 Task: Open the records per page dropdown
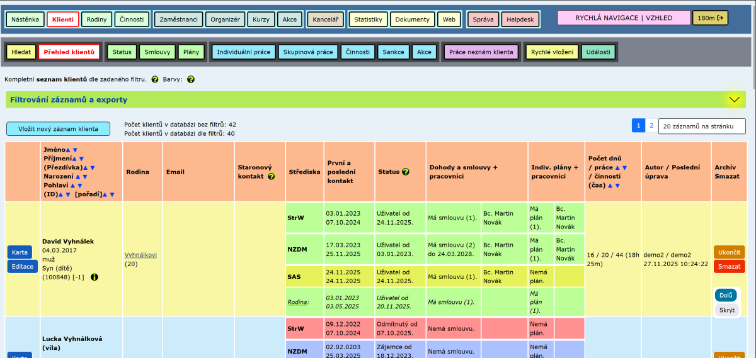[x=701, y=126]
